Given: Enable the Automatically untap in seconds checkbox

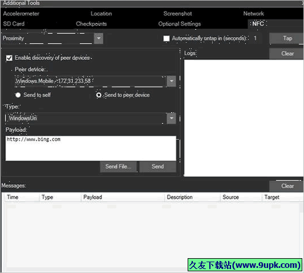Looking at the screenshot, I should pos(167,38).
